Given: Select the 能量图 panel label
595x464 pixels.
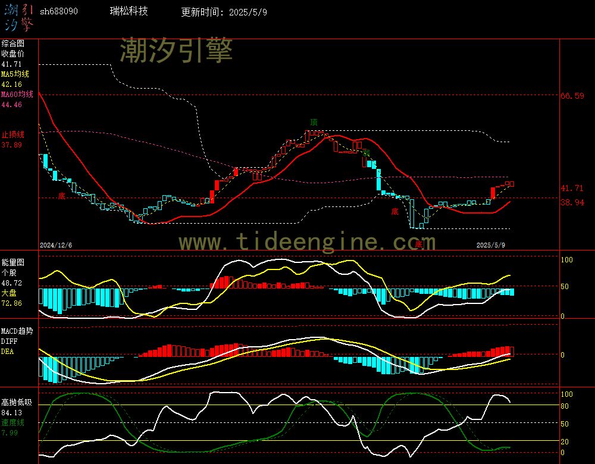Looking at the screenshot, I should [x=12, y=262].
